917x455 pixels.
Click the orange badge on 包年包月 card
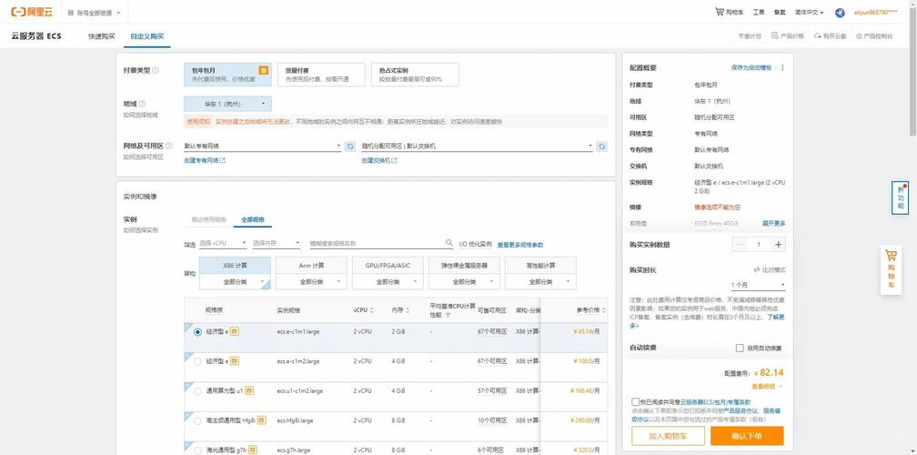click(x=263, y=70)
